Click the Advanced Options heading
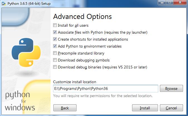 pos(83,16)
